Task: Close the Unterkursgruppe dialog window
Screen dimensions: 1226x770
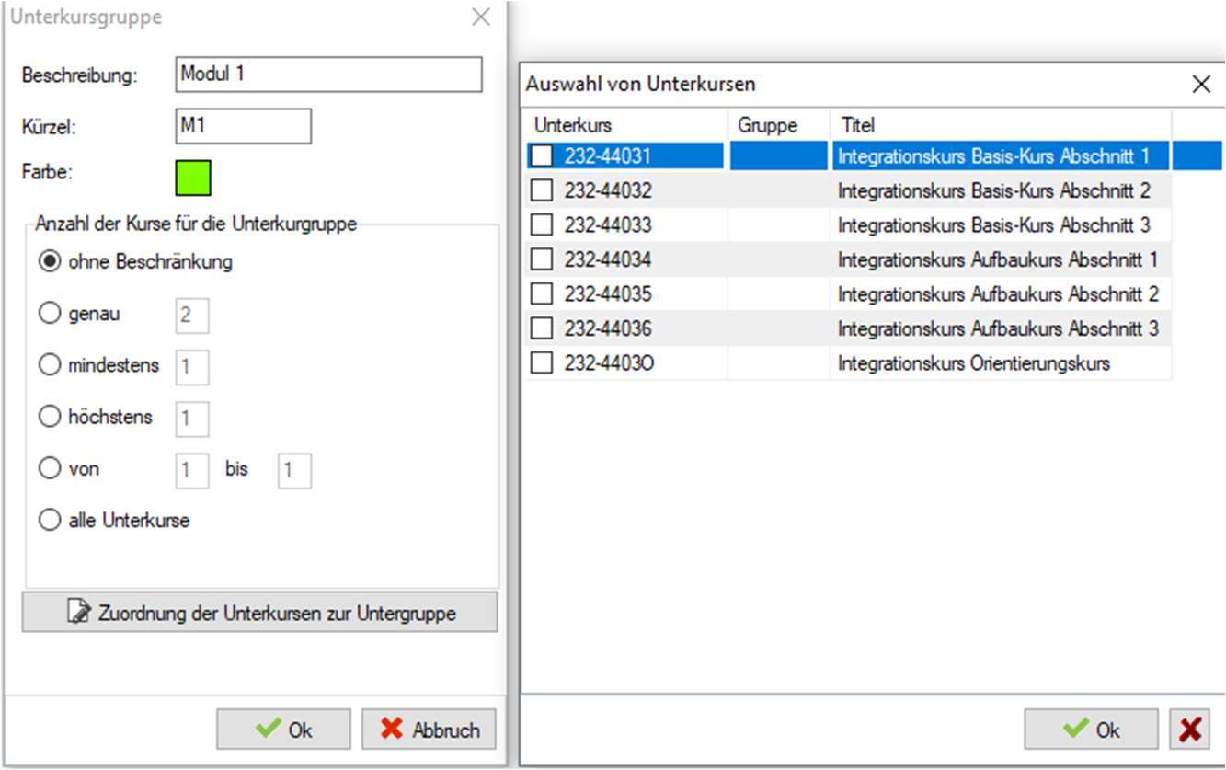Action: coord(481,17)
